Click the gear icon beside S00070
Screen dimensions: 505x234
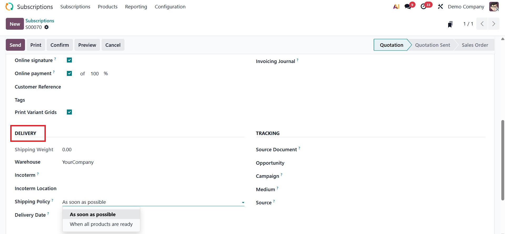pyautogui.click(x=47, y=27)
